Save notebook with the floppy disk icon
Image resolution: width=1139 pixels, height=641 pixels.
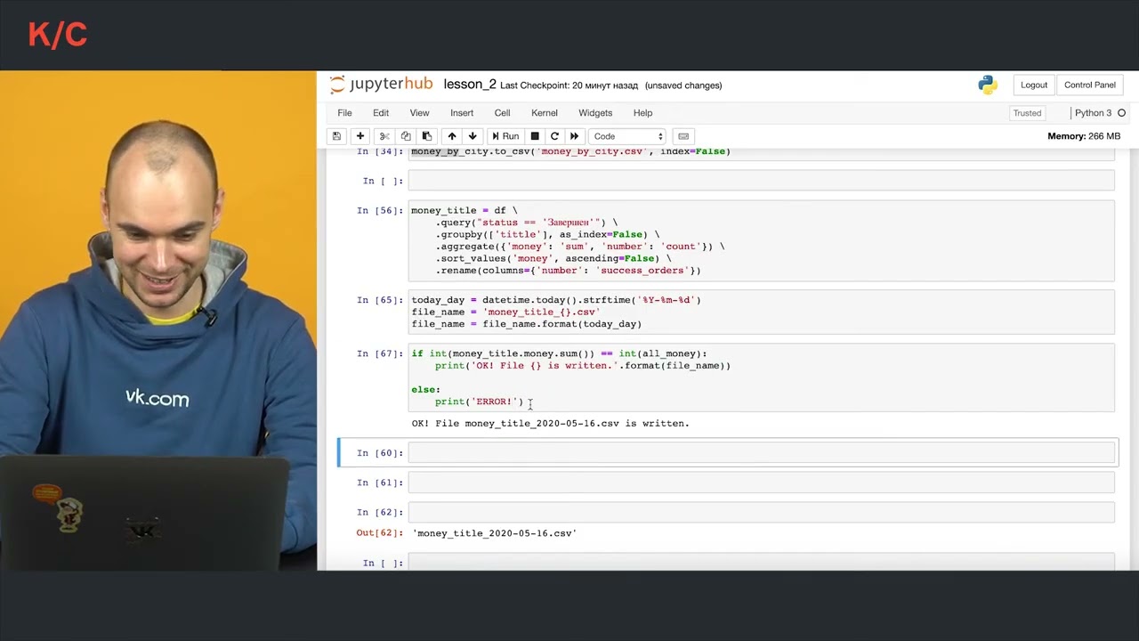pos(336,136)
